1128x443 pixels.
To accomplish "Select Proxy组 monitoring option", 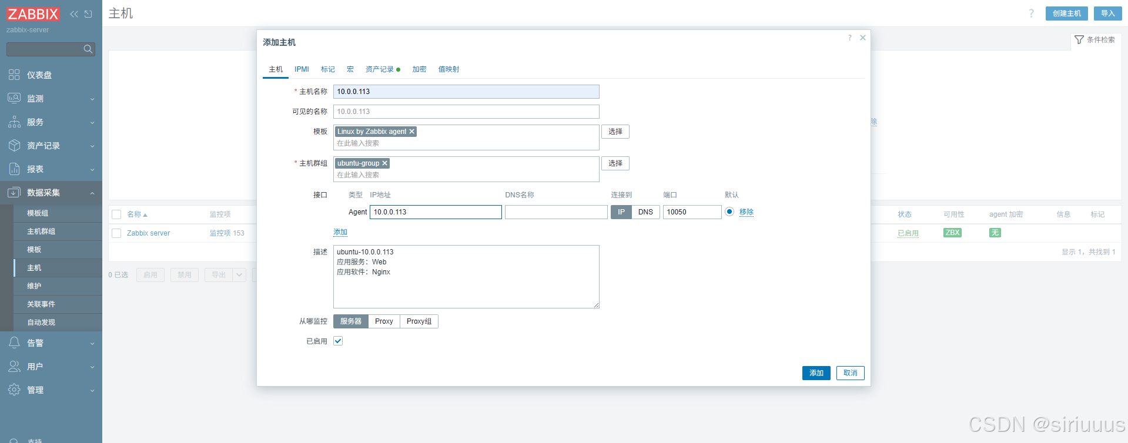I will tap(419, 321).
